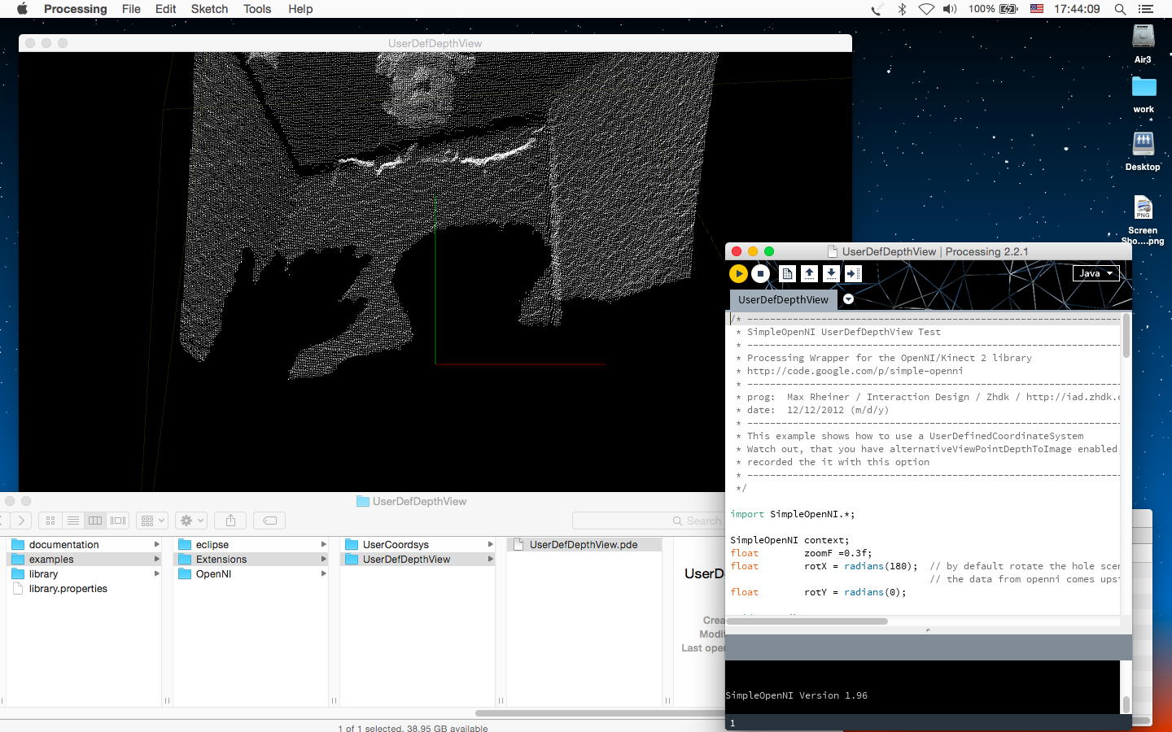Open Spotlight search in the menu bar
The height and width of the screenshot is (732, 1172).
[x=1120, y=9]
